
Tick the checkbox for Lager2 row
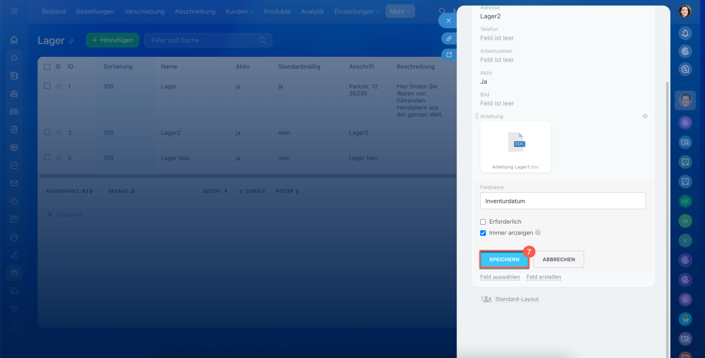47,133
